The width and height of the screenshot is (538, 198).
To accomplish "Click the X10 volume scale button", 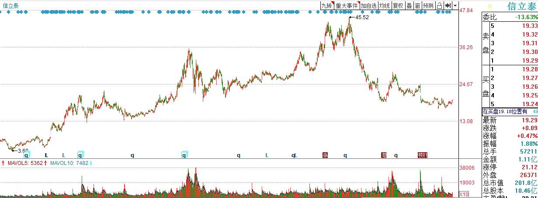I will coord(463,194).
